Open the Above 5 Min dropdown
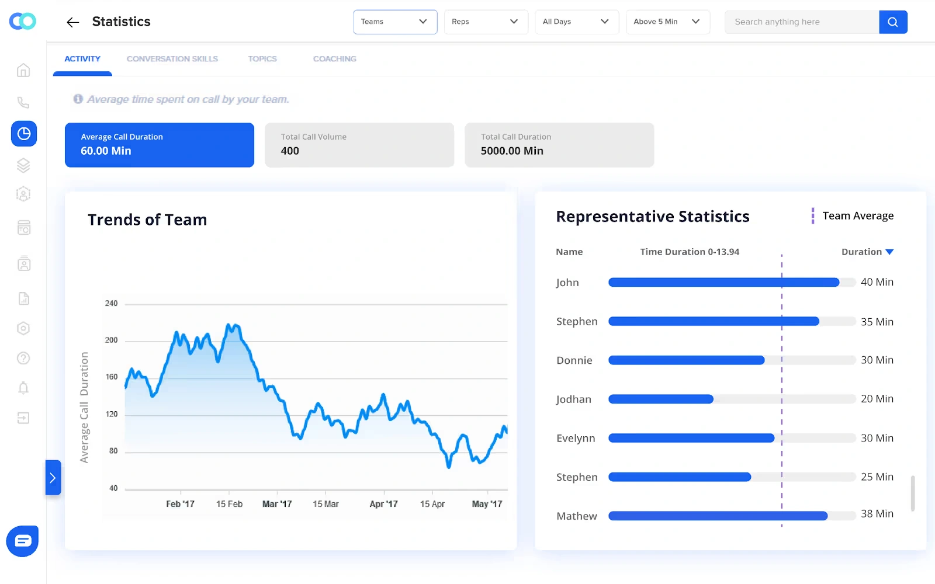 [x=668, y=22]
